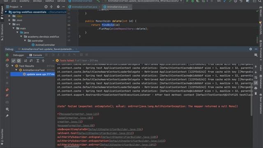The width and height of the screenshot is (263, 148).
Task: Select 'update save upc' failed test row
Action: [x=32, y=74]
